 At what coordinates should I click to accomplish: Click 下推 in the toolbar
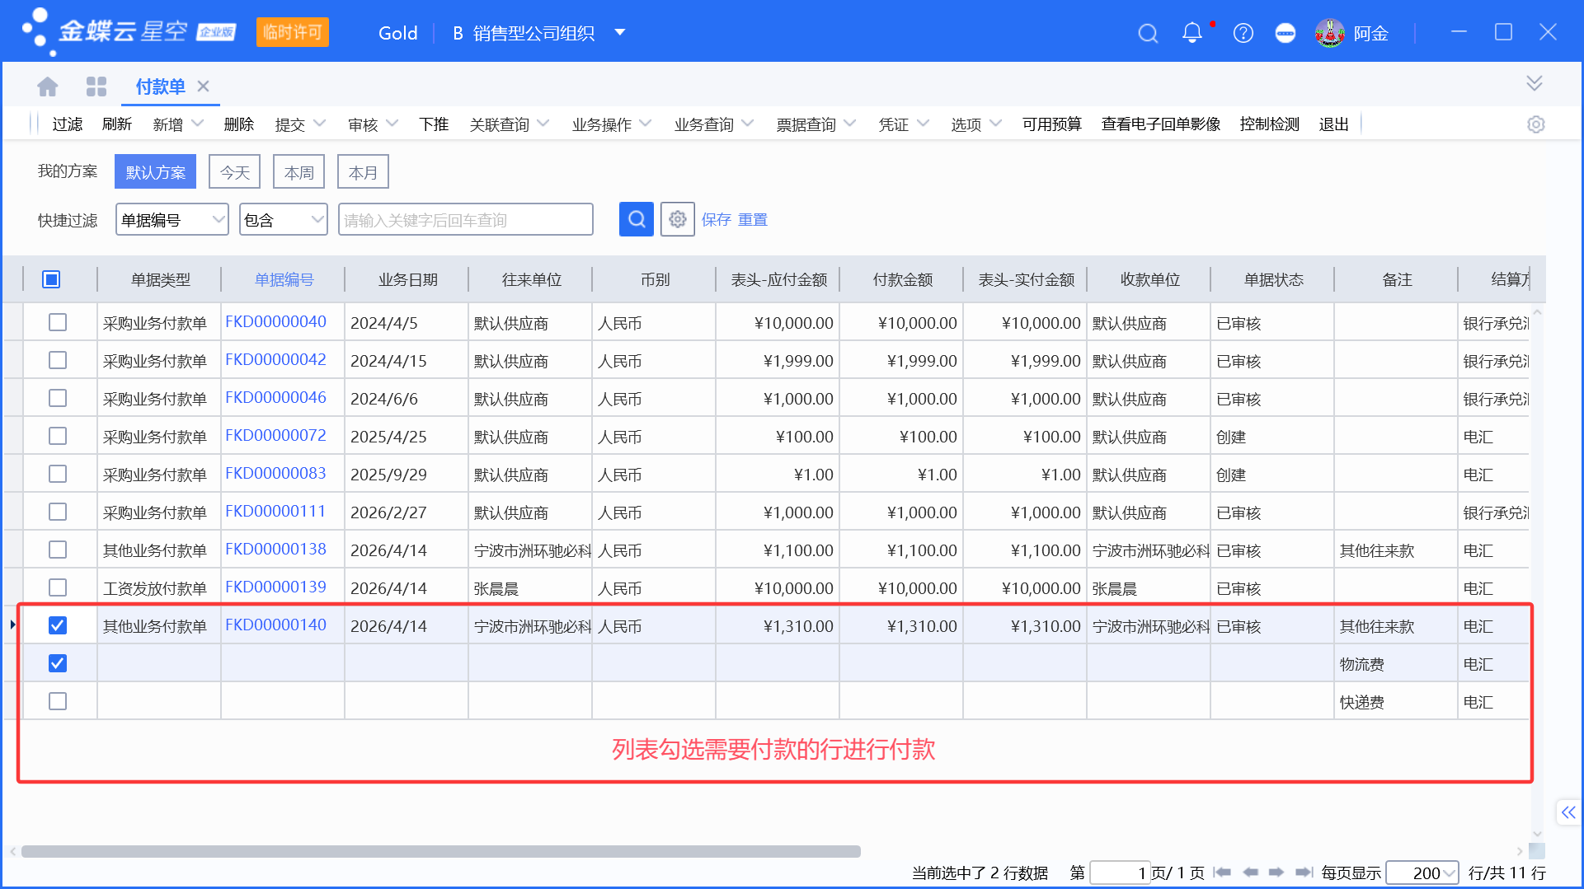(434, 124)
